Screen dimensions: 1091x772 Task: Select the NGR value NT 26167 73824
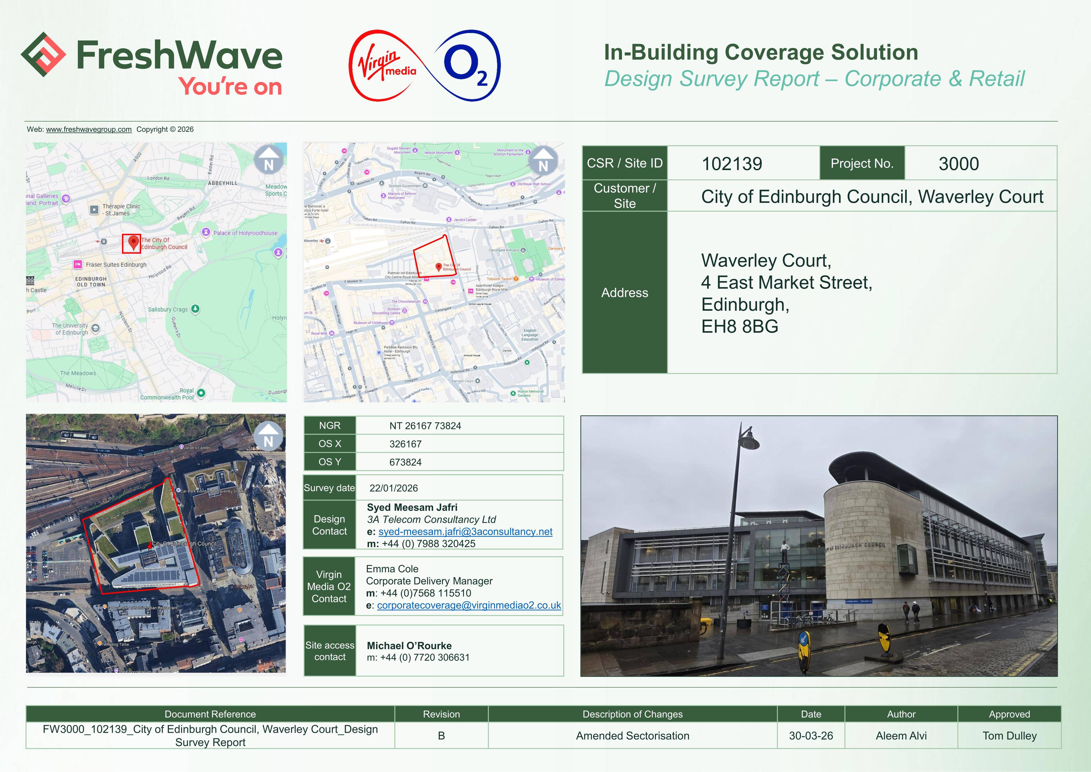coord(425,426)
